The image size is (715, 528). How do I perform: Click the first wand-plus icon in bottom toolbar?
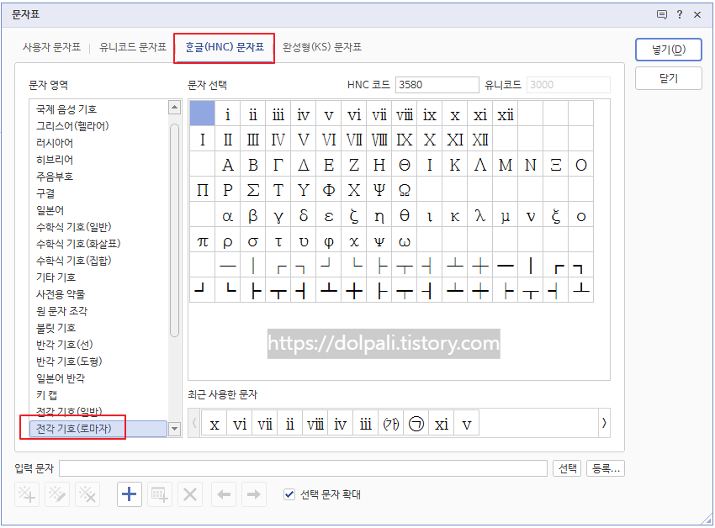pos(26,494)
